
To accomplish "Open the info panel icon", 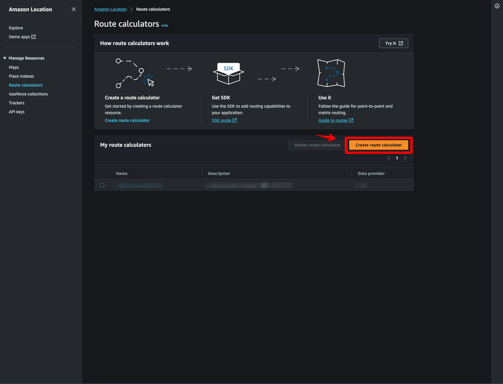I will tap(497, 6).
